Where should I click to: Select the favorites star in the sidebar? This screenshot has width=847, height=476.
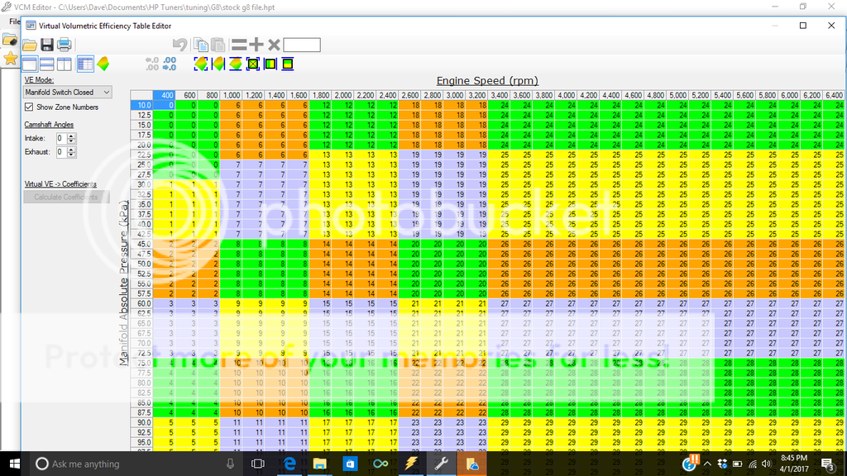coord(10,58)
